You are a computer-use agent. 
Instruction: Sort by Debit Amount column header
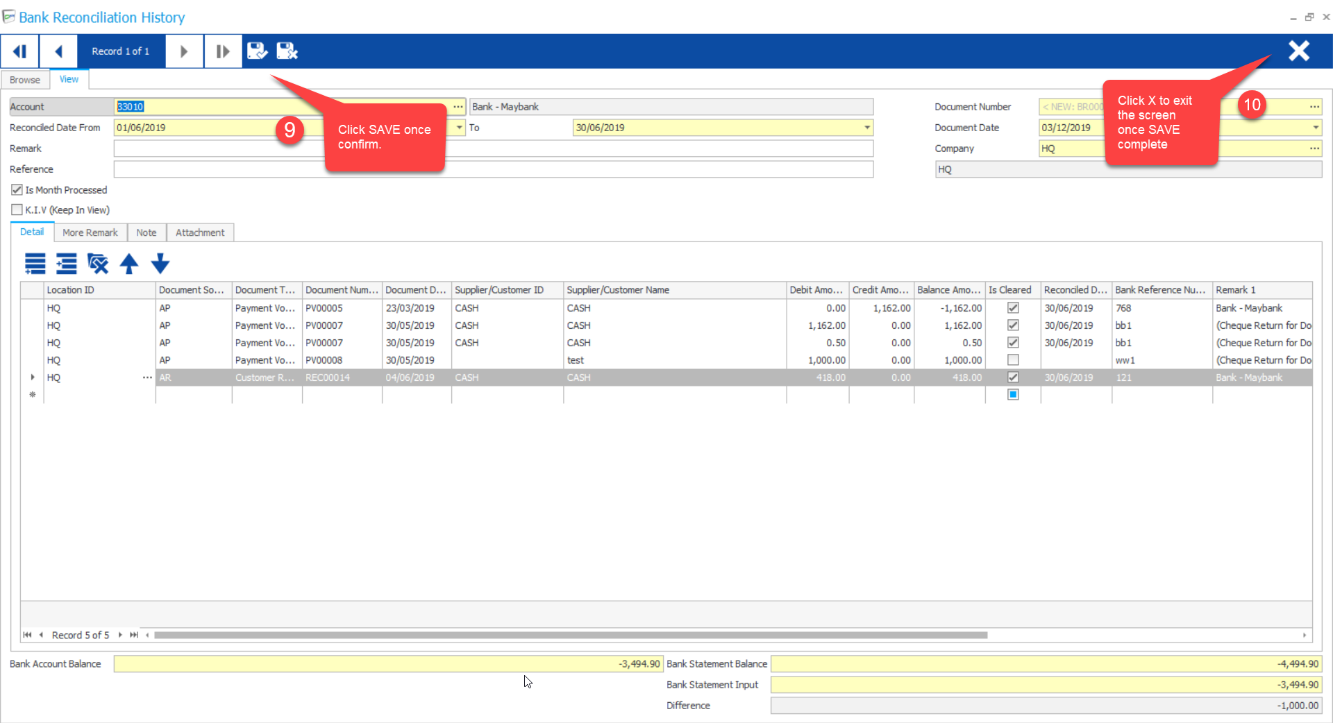(x=817, y=290)
